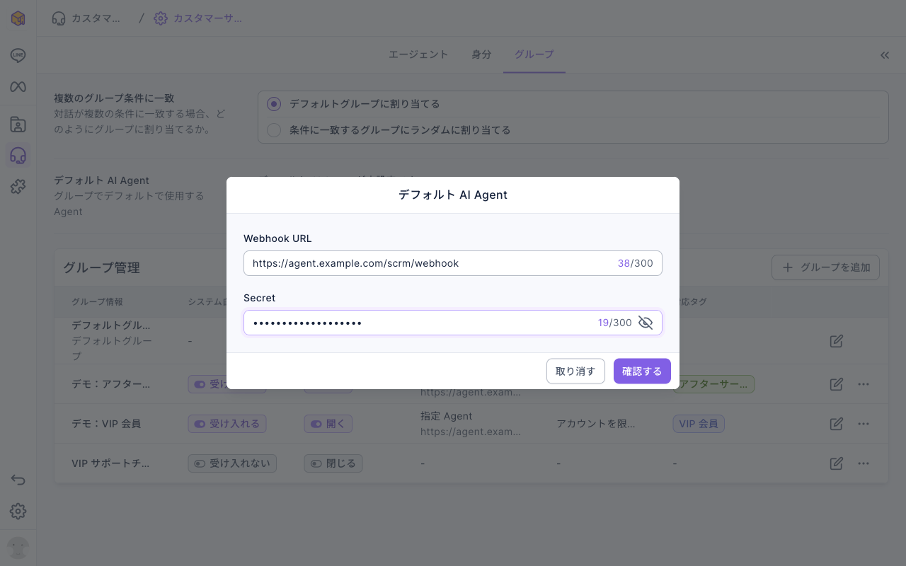Switch to the エージェント tab
906x566 pixels.
(x=418, y=54)
